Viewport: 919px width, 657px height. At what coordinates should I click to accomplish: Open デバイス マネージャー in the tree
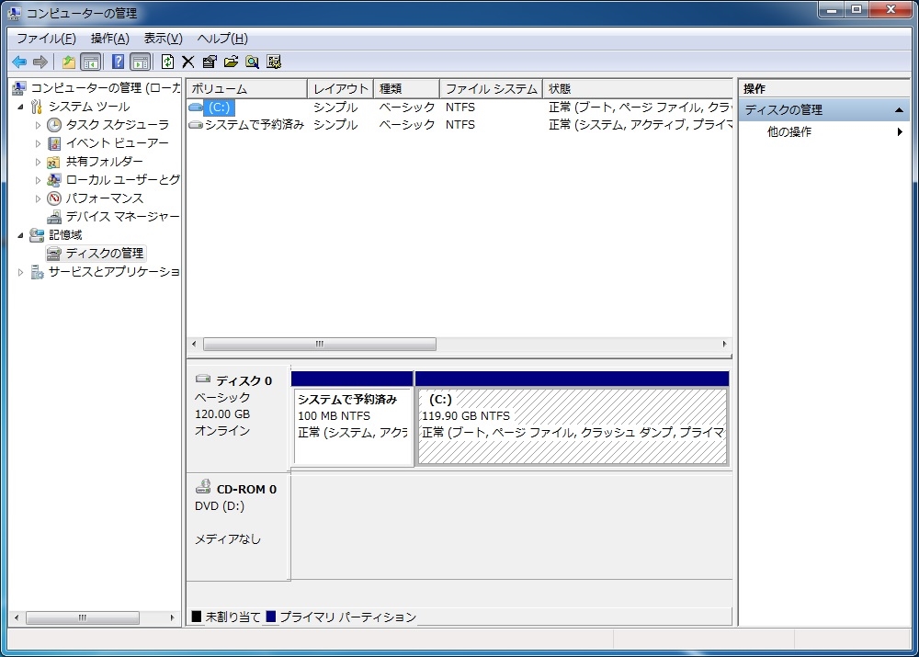coord(122,217)
